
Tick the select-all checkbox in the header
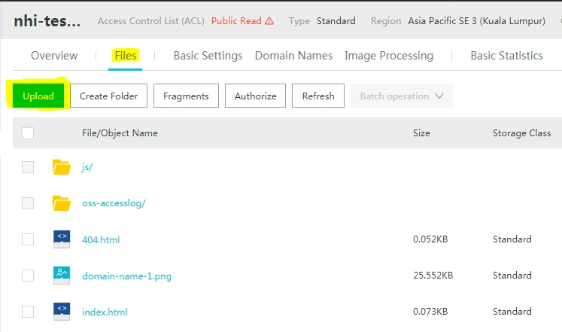pyautogui.click(x=28, y=133)
